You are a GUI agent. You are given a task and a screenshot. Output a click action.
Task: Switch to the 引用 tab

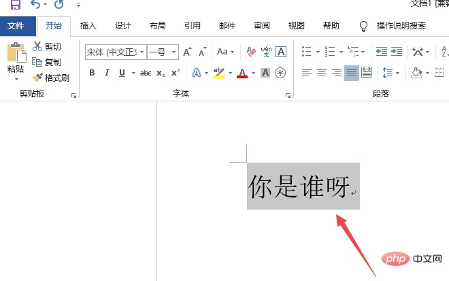coord(192,26)
